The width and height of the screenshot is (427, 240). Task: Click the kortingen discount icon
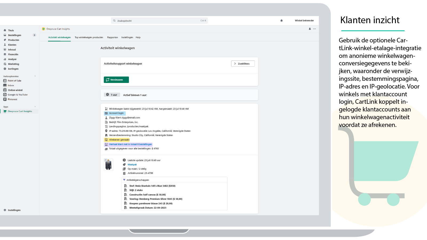tap(5, 69)
